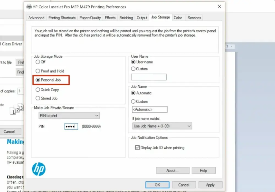Choose Stored Job storage mode
The width and height of the screenshot is (275, 192).
coord(46,98)
